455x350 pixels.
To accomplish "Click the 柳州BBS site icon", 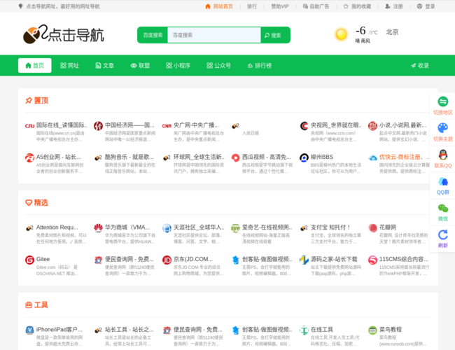I will [304, 157].
